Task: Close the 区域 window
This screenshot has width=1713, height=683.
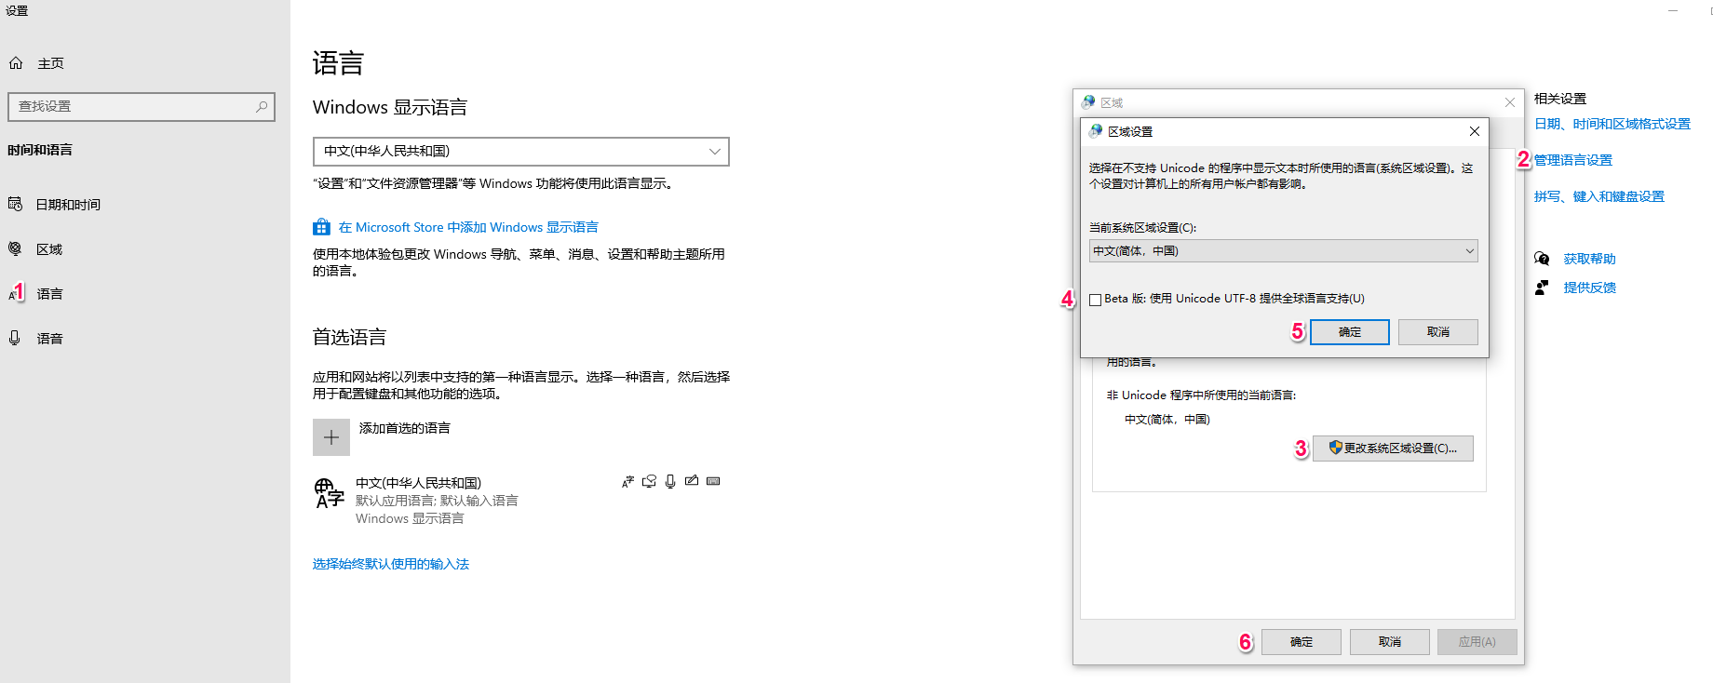Action: pos(1510,102)
